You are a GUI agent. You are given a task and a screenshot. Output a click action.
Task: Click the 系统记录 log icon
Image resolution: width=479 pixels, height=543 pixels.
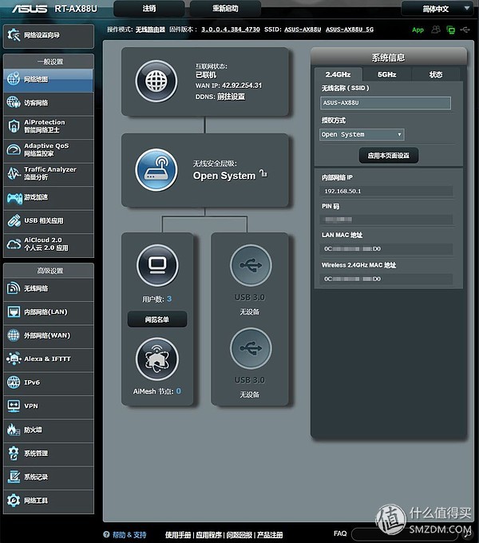tap(14, 477)
